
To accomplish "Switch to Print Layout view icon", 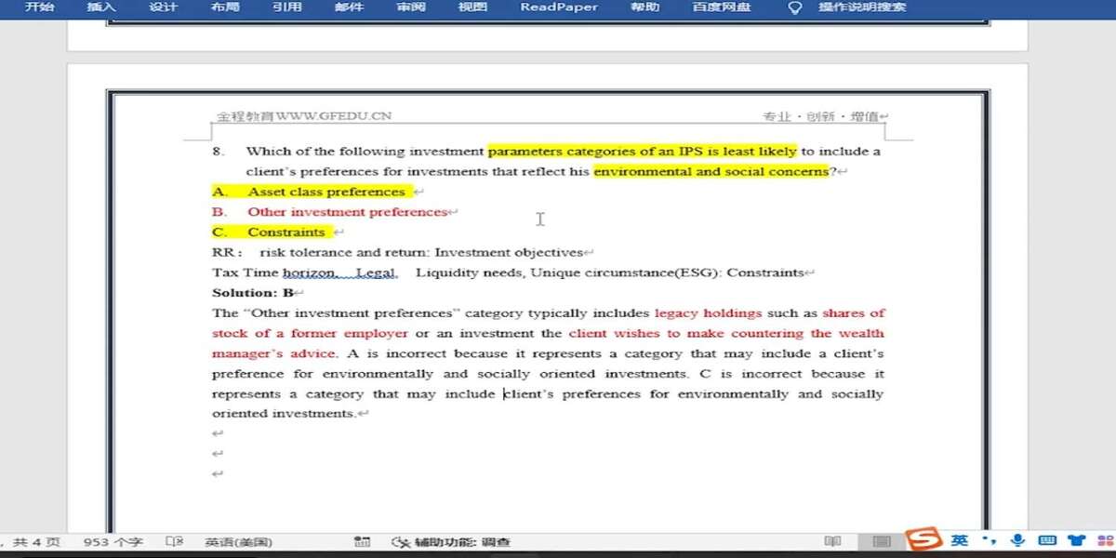I will point(882,541).
